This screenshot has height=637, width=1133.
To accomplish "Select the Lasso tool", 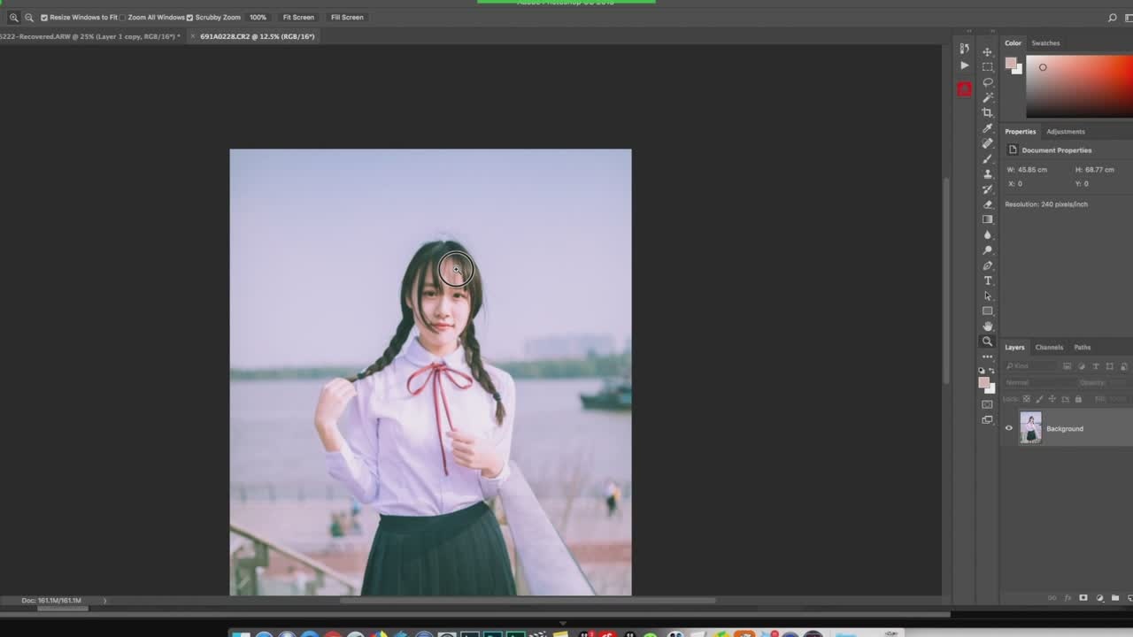I will [988, 82].
